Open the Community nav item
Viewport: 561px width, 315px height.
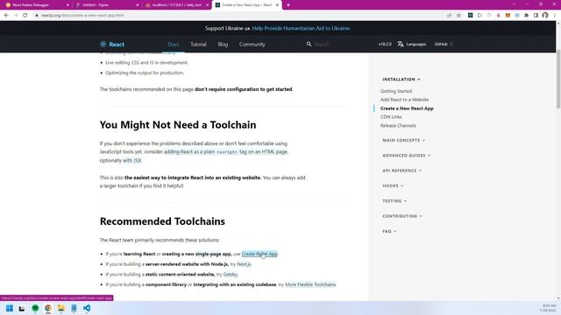pyautogui.click(x=252, y=45)
